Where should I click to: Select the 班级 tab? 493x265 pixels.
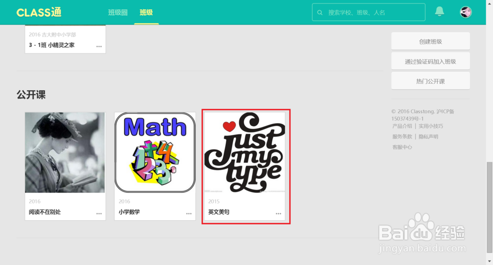click(x=146, y=12)
